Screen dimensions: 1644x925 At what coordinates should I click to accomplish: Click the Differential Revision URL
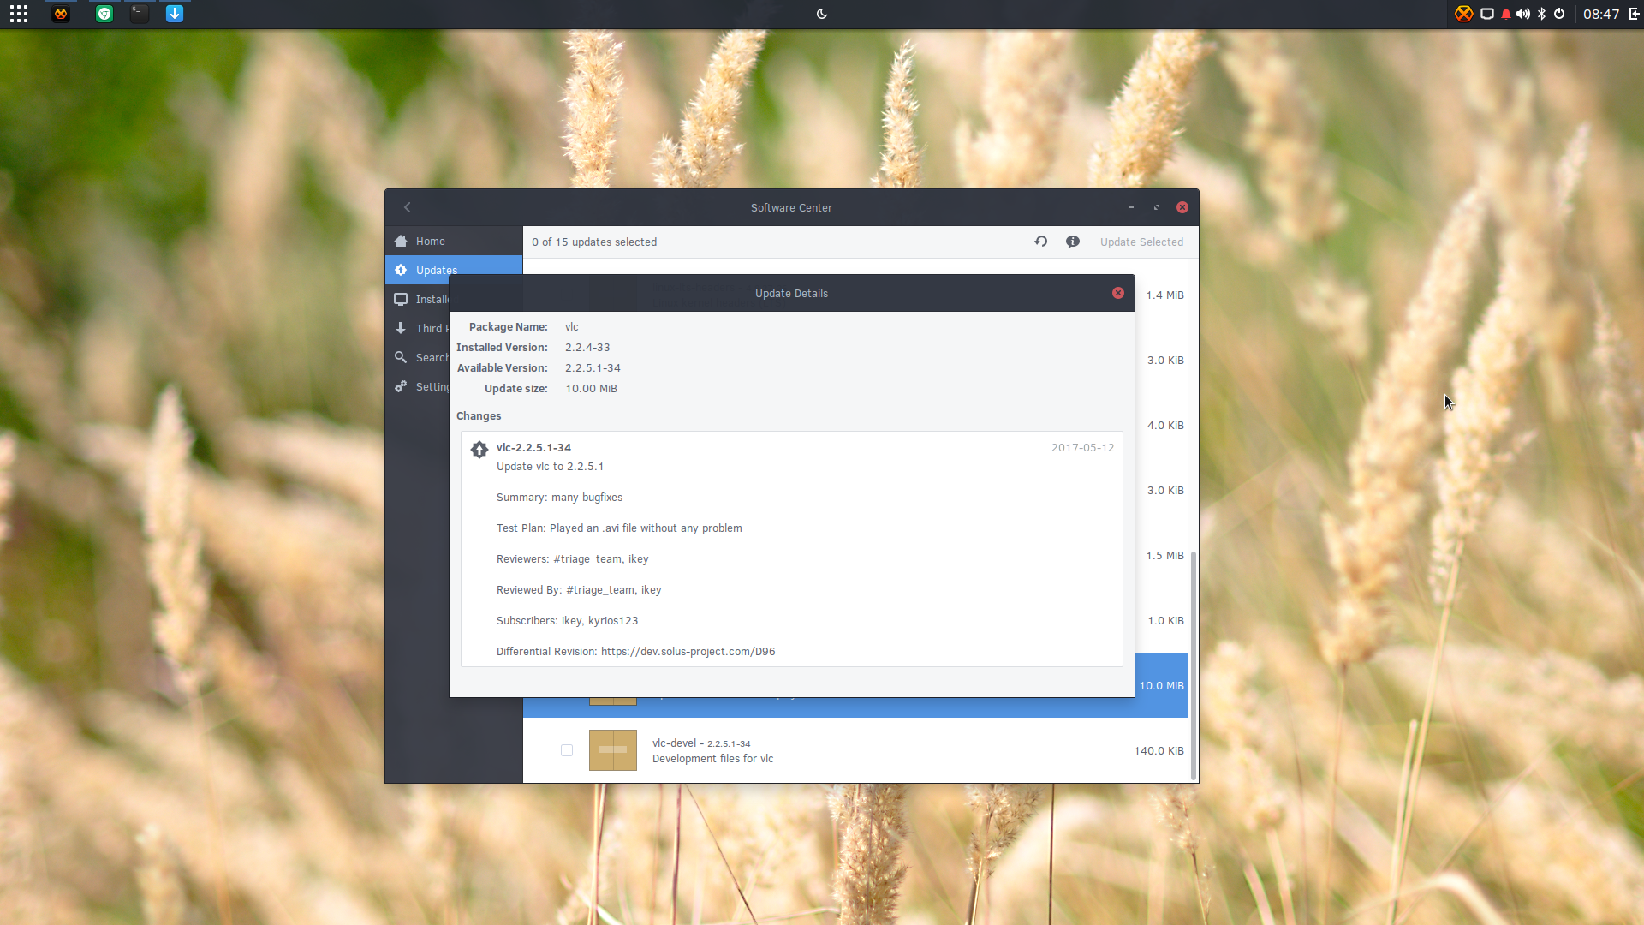click(x=688, y=651)
